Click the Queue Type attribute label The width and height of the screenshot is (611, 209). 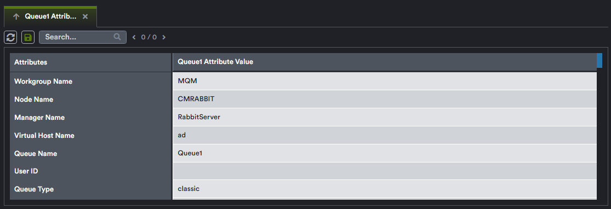click(x=34, y=189)
